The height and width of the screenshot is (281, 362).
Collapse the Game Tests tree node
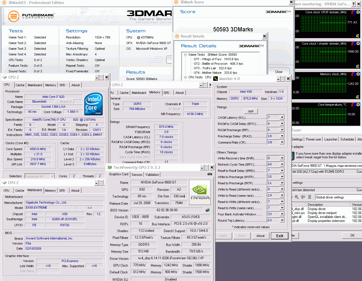coord(186,55)
